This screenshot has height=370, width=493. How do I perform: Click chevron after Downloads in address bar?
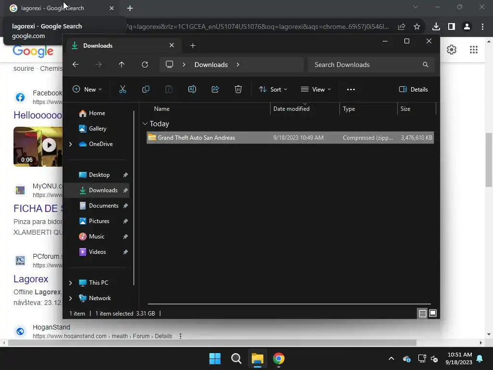238,65
